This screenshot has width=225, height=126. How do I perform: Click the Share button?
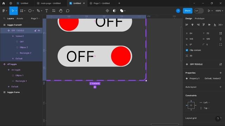click(187, 11)
